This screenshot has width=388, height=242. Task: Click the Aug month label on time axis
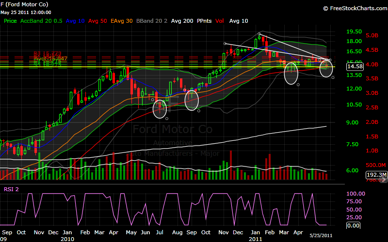177,233
